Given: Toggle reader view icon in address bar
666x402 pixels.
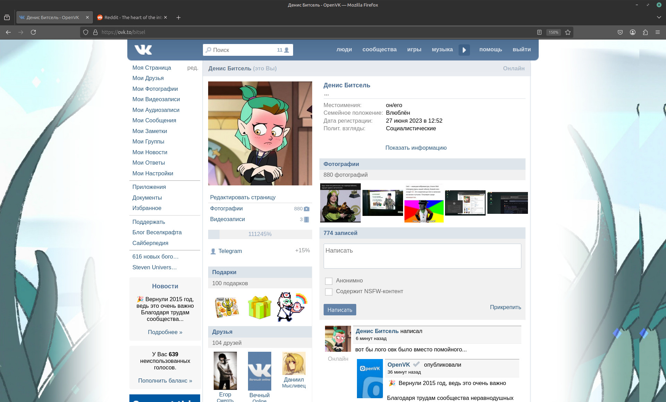Looking at the screenshot, I should [x=539, y=32].
